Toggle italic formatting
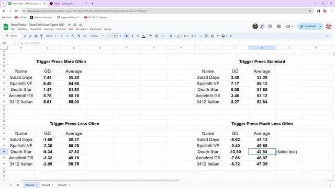This screenshot has height=188, width=335. pyautogui.click(x=132, y=36)
